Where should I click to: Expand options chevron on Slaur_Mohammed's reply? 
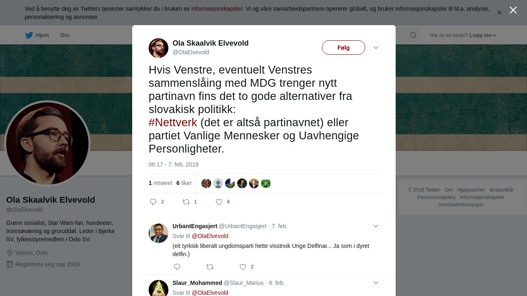(376, 283)
